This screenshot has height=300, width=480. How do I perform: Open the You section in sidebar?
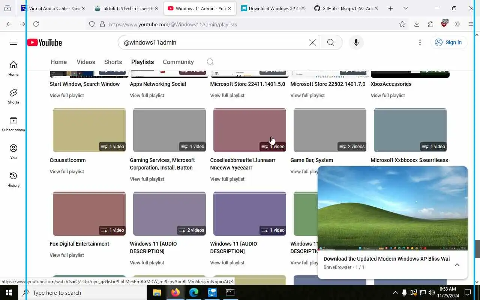pyautogui.click(x=13, y=151)
